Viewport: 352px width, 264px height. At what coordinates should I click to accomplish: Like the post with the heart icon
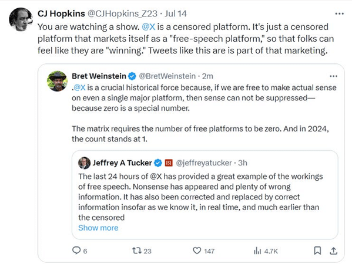pyautogui.click(x=197, y=251)
